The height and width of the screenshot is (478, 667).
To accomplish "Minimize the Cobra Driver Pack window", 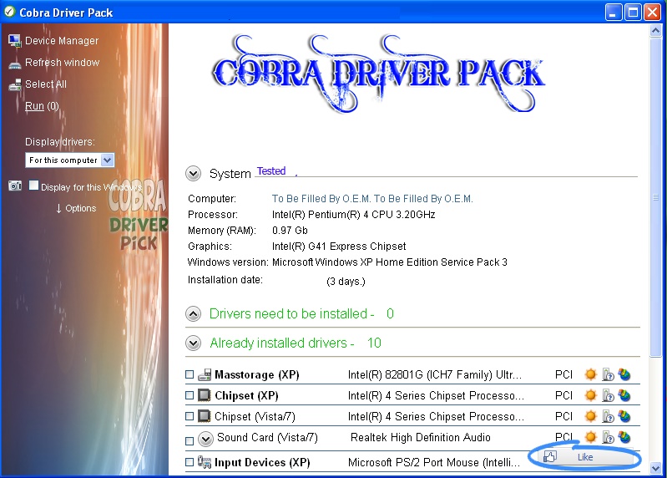I will [x=613, y=13].
